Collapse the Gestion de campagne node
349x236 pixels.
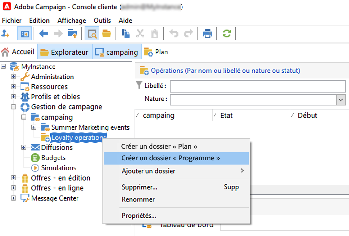click(x=13, y=107)
